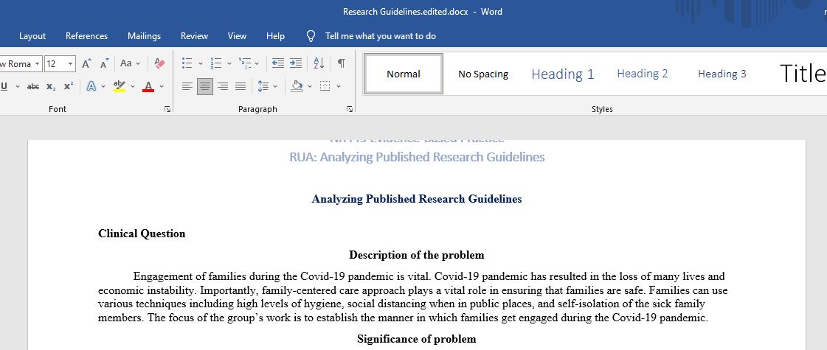Apply the No Spacing style
827x350 pixels.
pyautogui.click(x=483, y=74)
